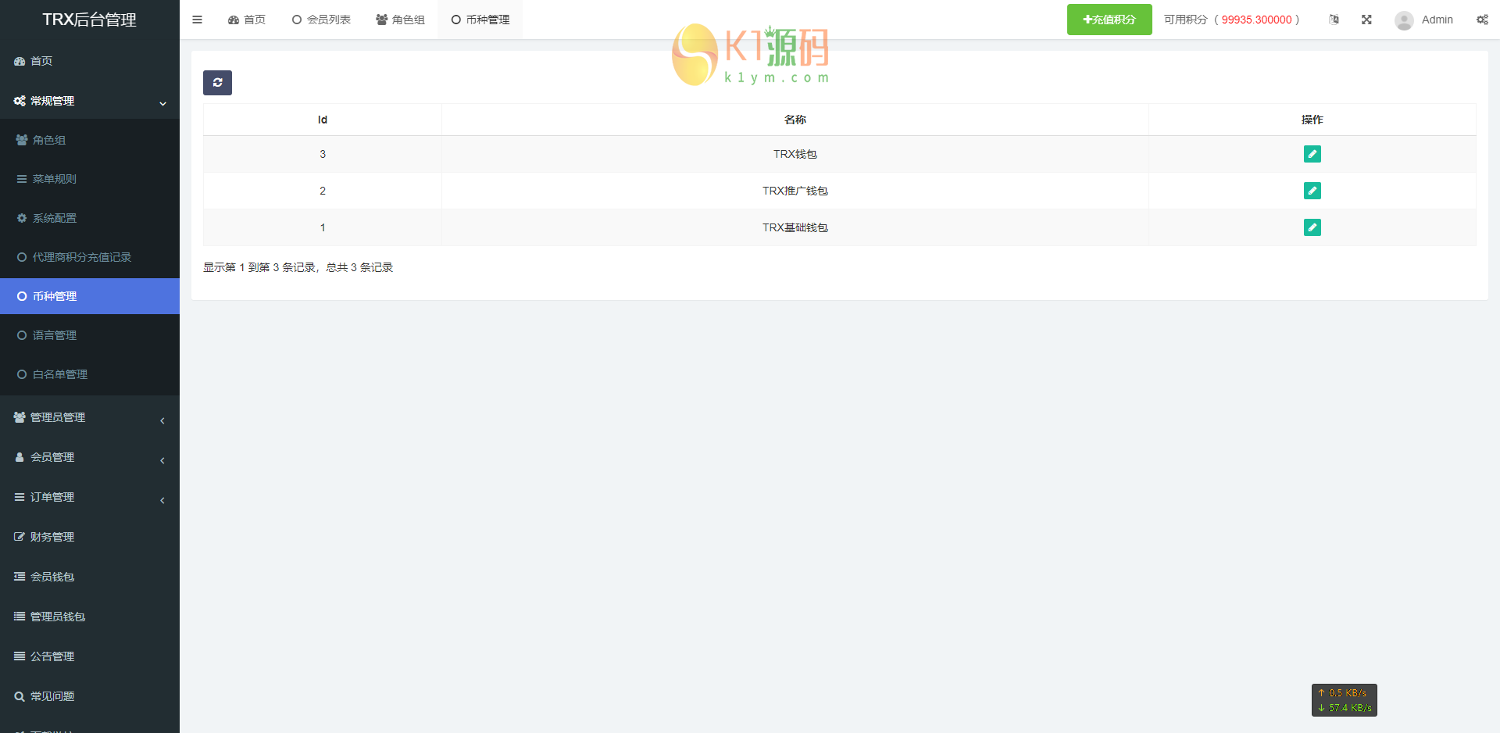Click the 名称 column header

coord(795,120)
